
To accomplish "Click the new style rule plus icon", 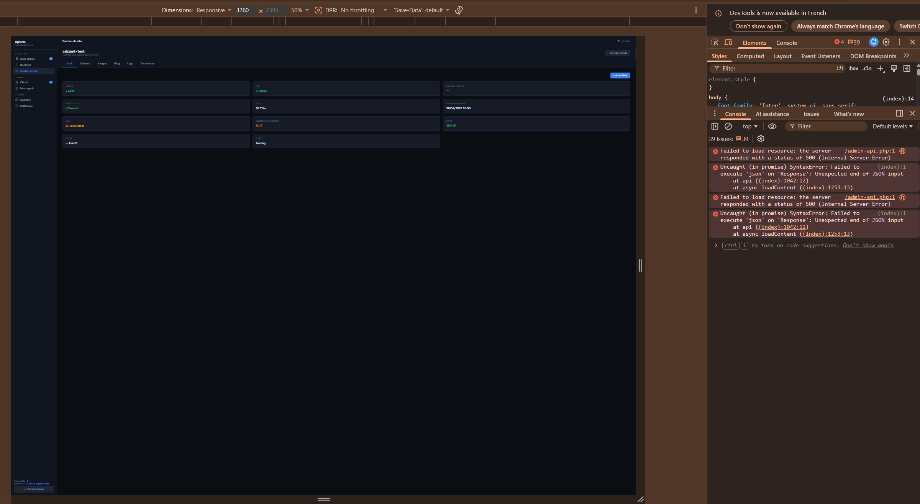I will (x=881, y=69).
